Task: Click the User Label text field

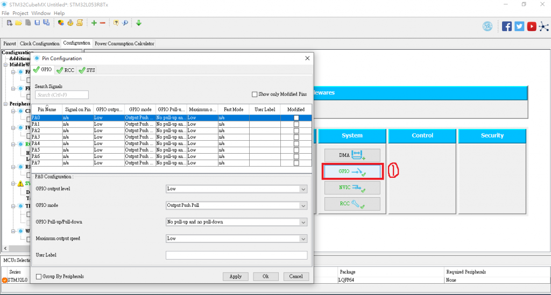Action: coord(237,255)
